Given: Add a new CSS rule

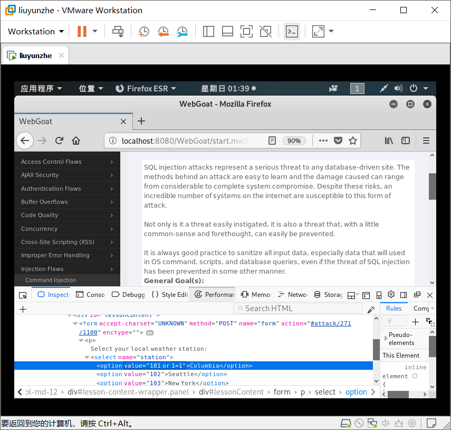Looking at the screenshot, I should [415, 322].
